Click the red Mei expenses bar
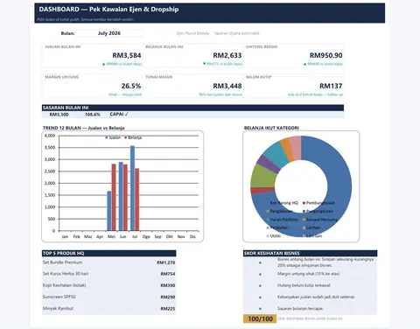Viewport: 420px width, 329px height. (x=114, y=198)
